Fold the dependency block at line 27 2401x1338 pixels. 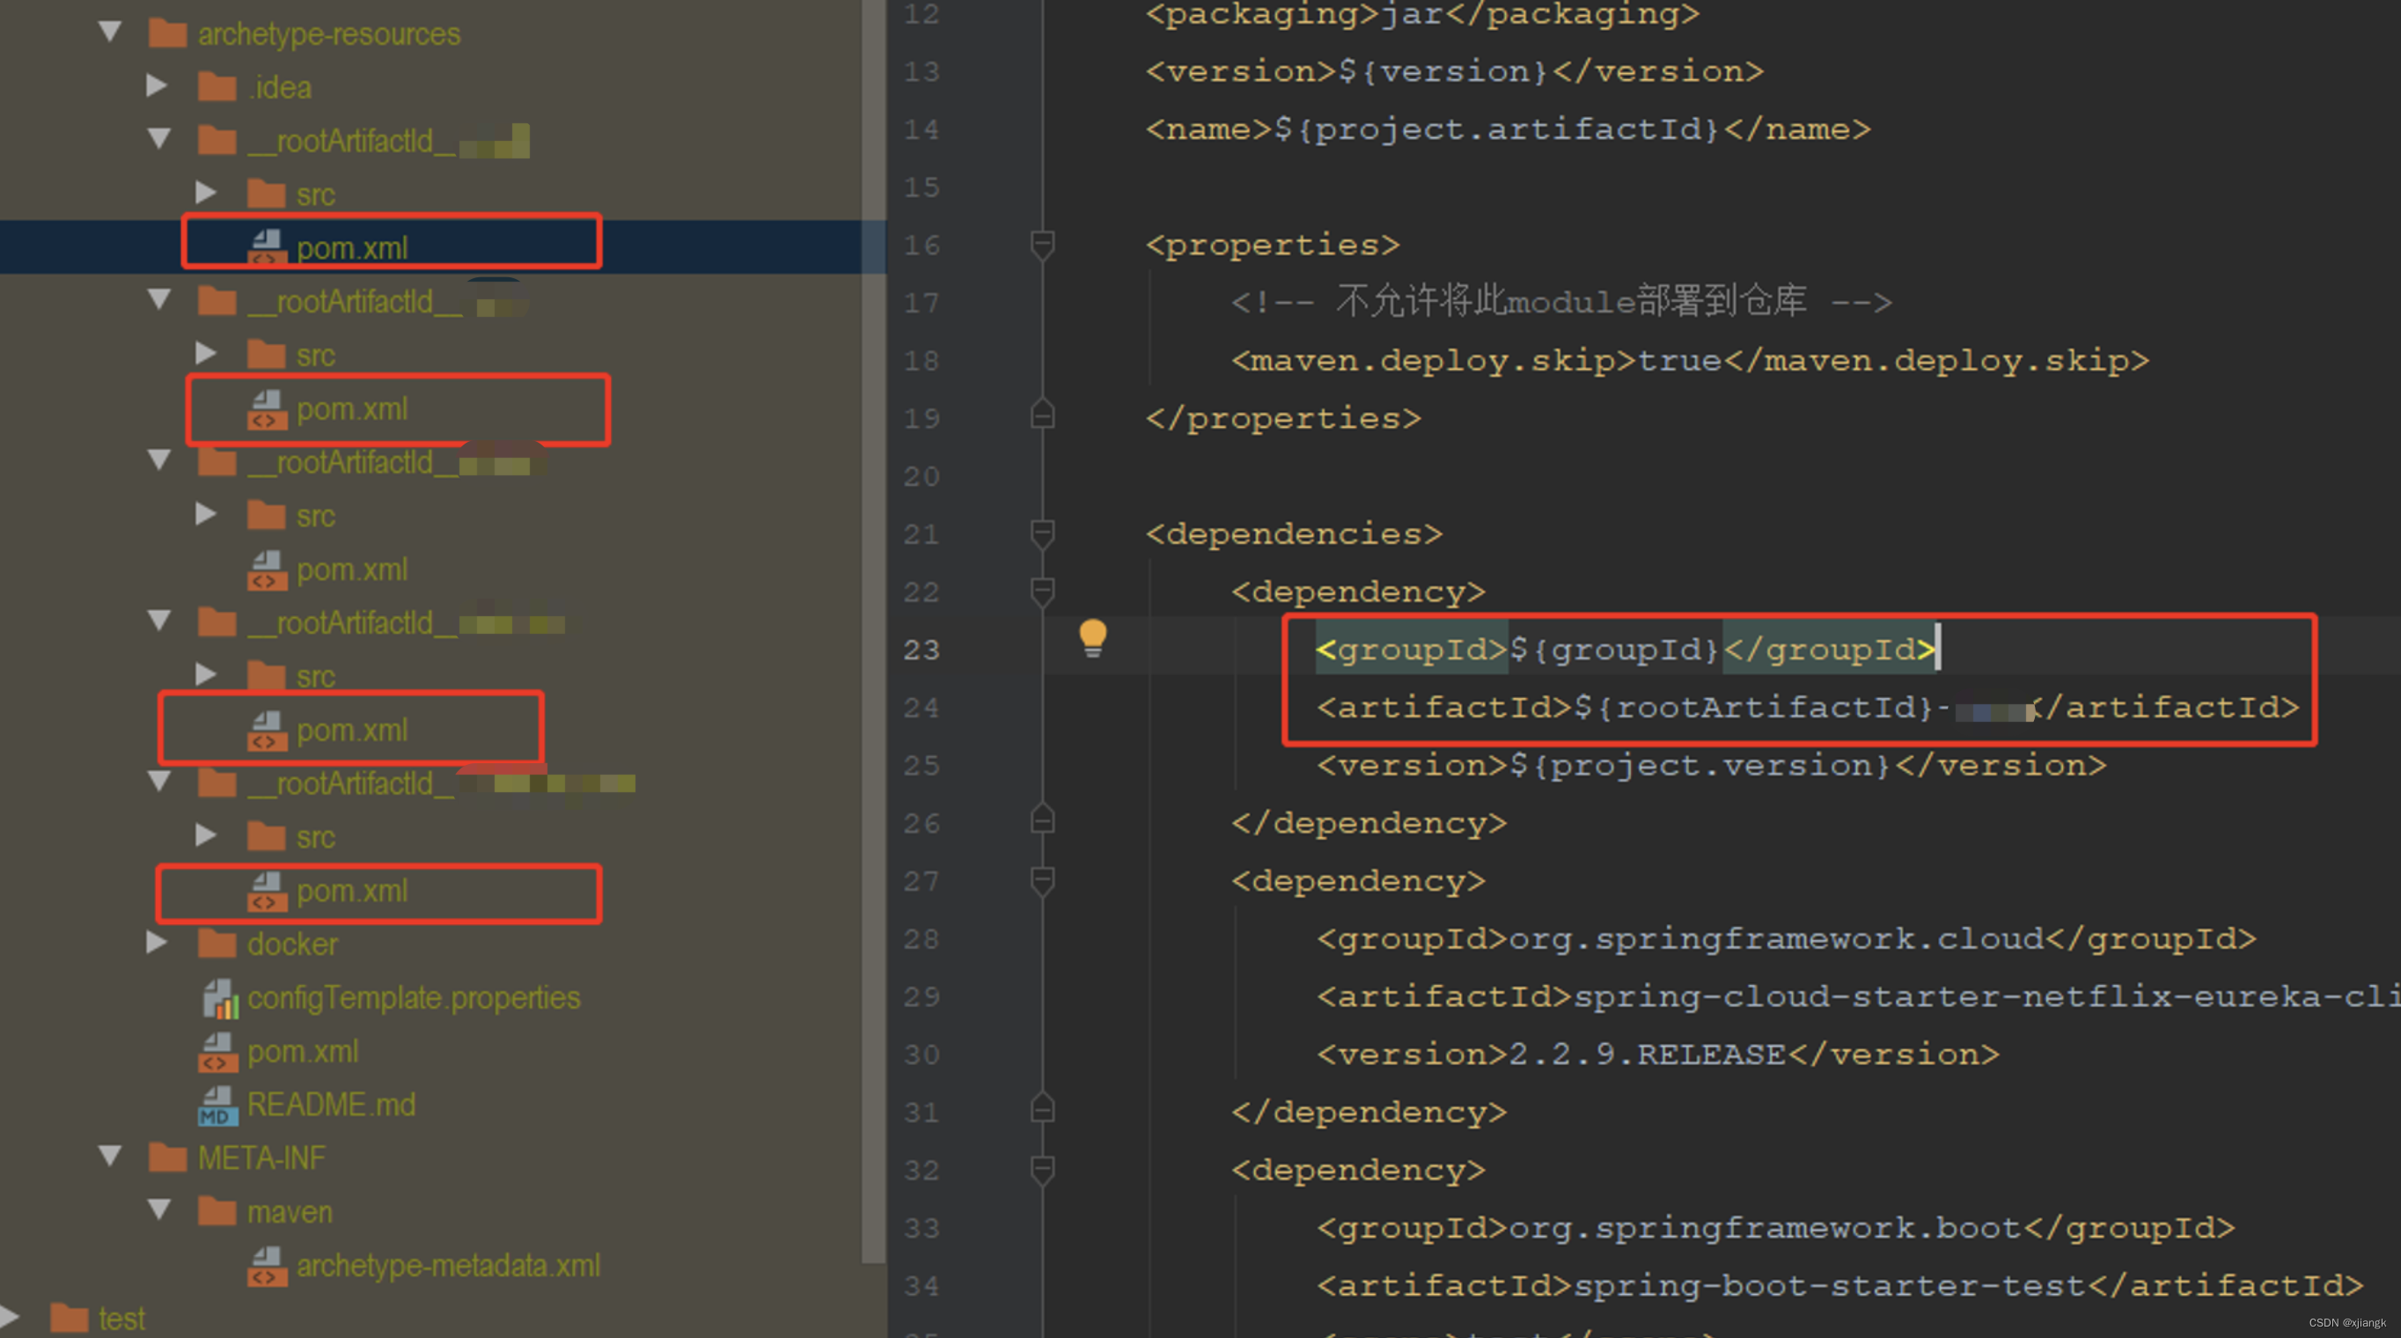(1042, 881)
